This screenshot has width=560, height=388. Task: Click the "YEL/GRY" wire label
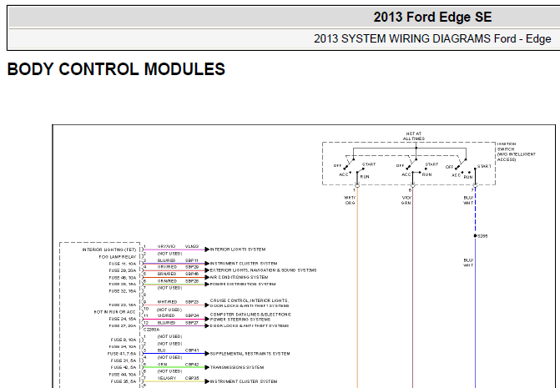[167, 378]
